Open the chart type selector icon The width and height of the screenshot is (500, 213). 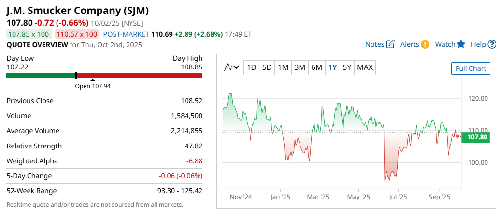pos(231,67)
